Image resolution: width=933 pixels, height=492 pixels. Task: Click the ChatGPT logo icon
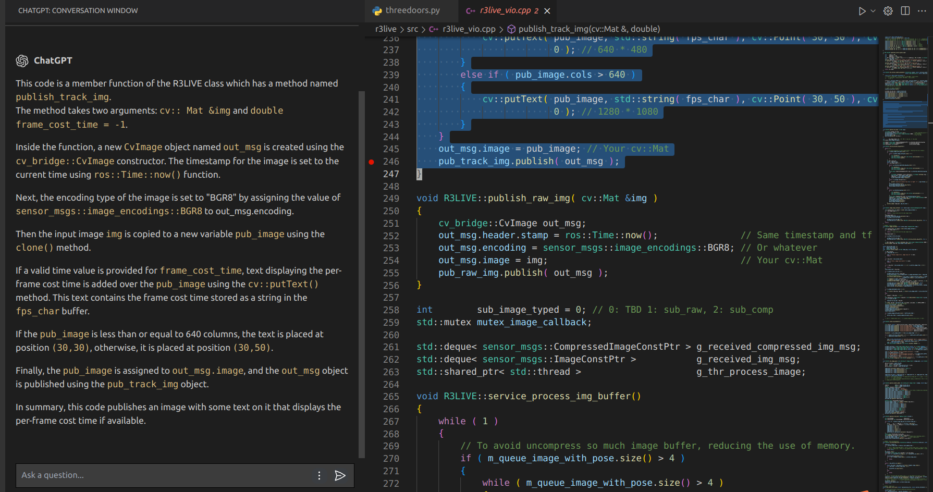pos(22,61)
